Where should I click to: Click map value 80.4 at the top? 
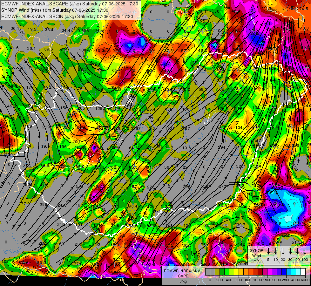coord(219,11)
